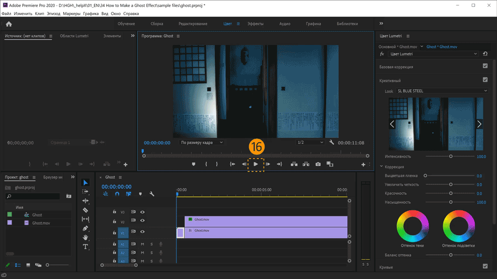Uncheck the Creative section checkbox
Screen dimensions: 497x279
[485, 80]
